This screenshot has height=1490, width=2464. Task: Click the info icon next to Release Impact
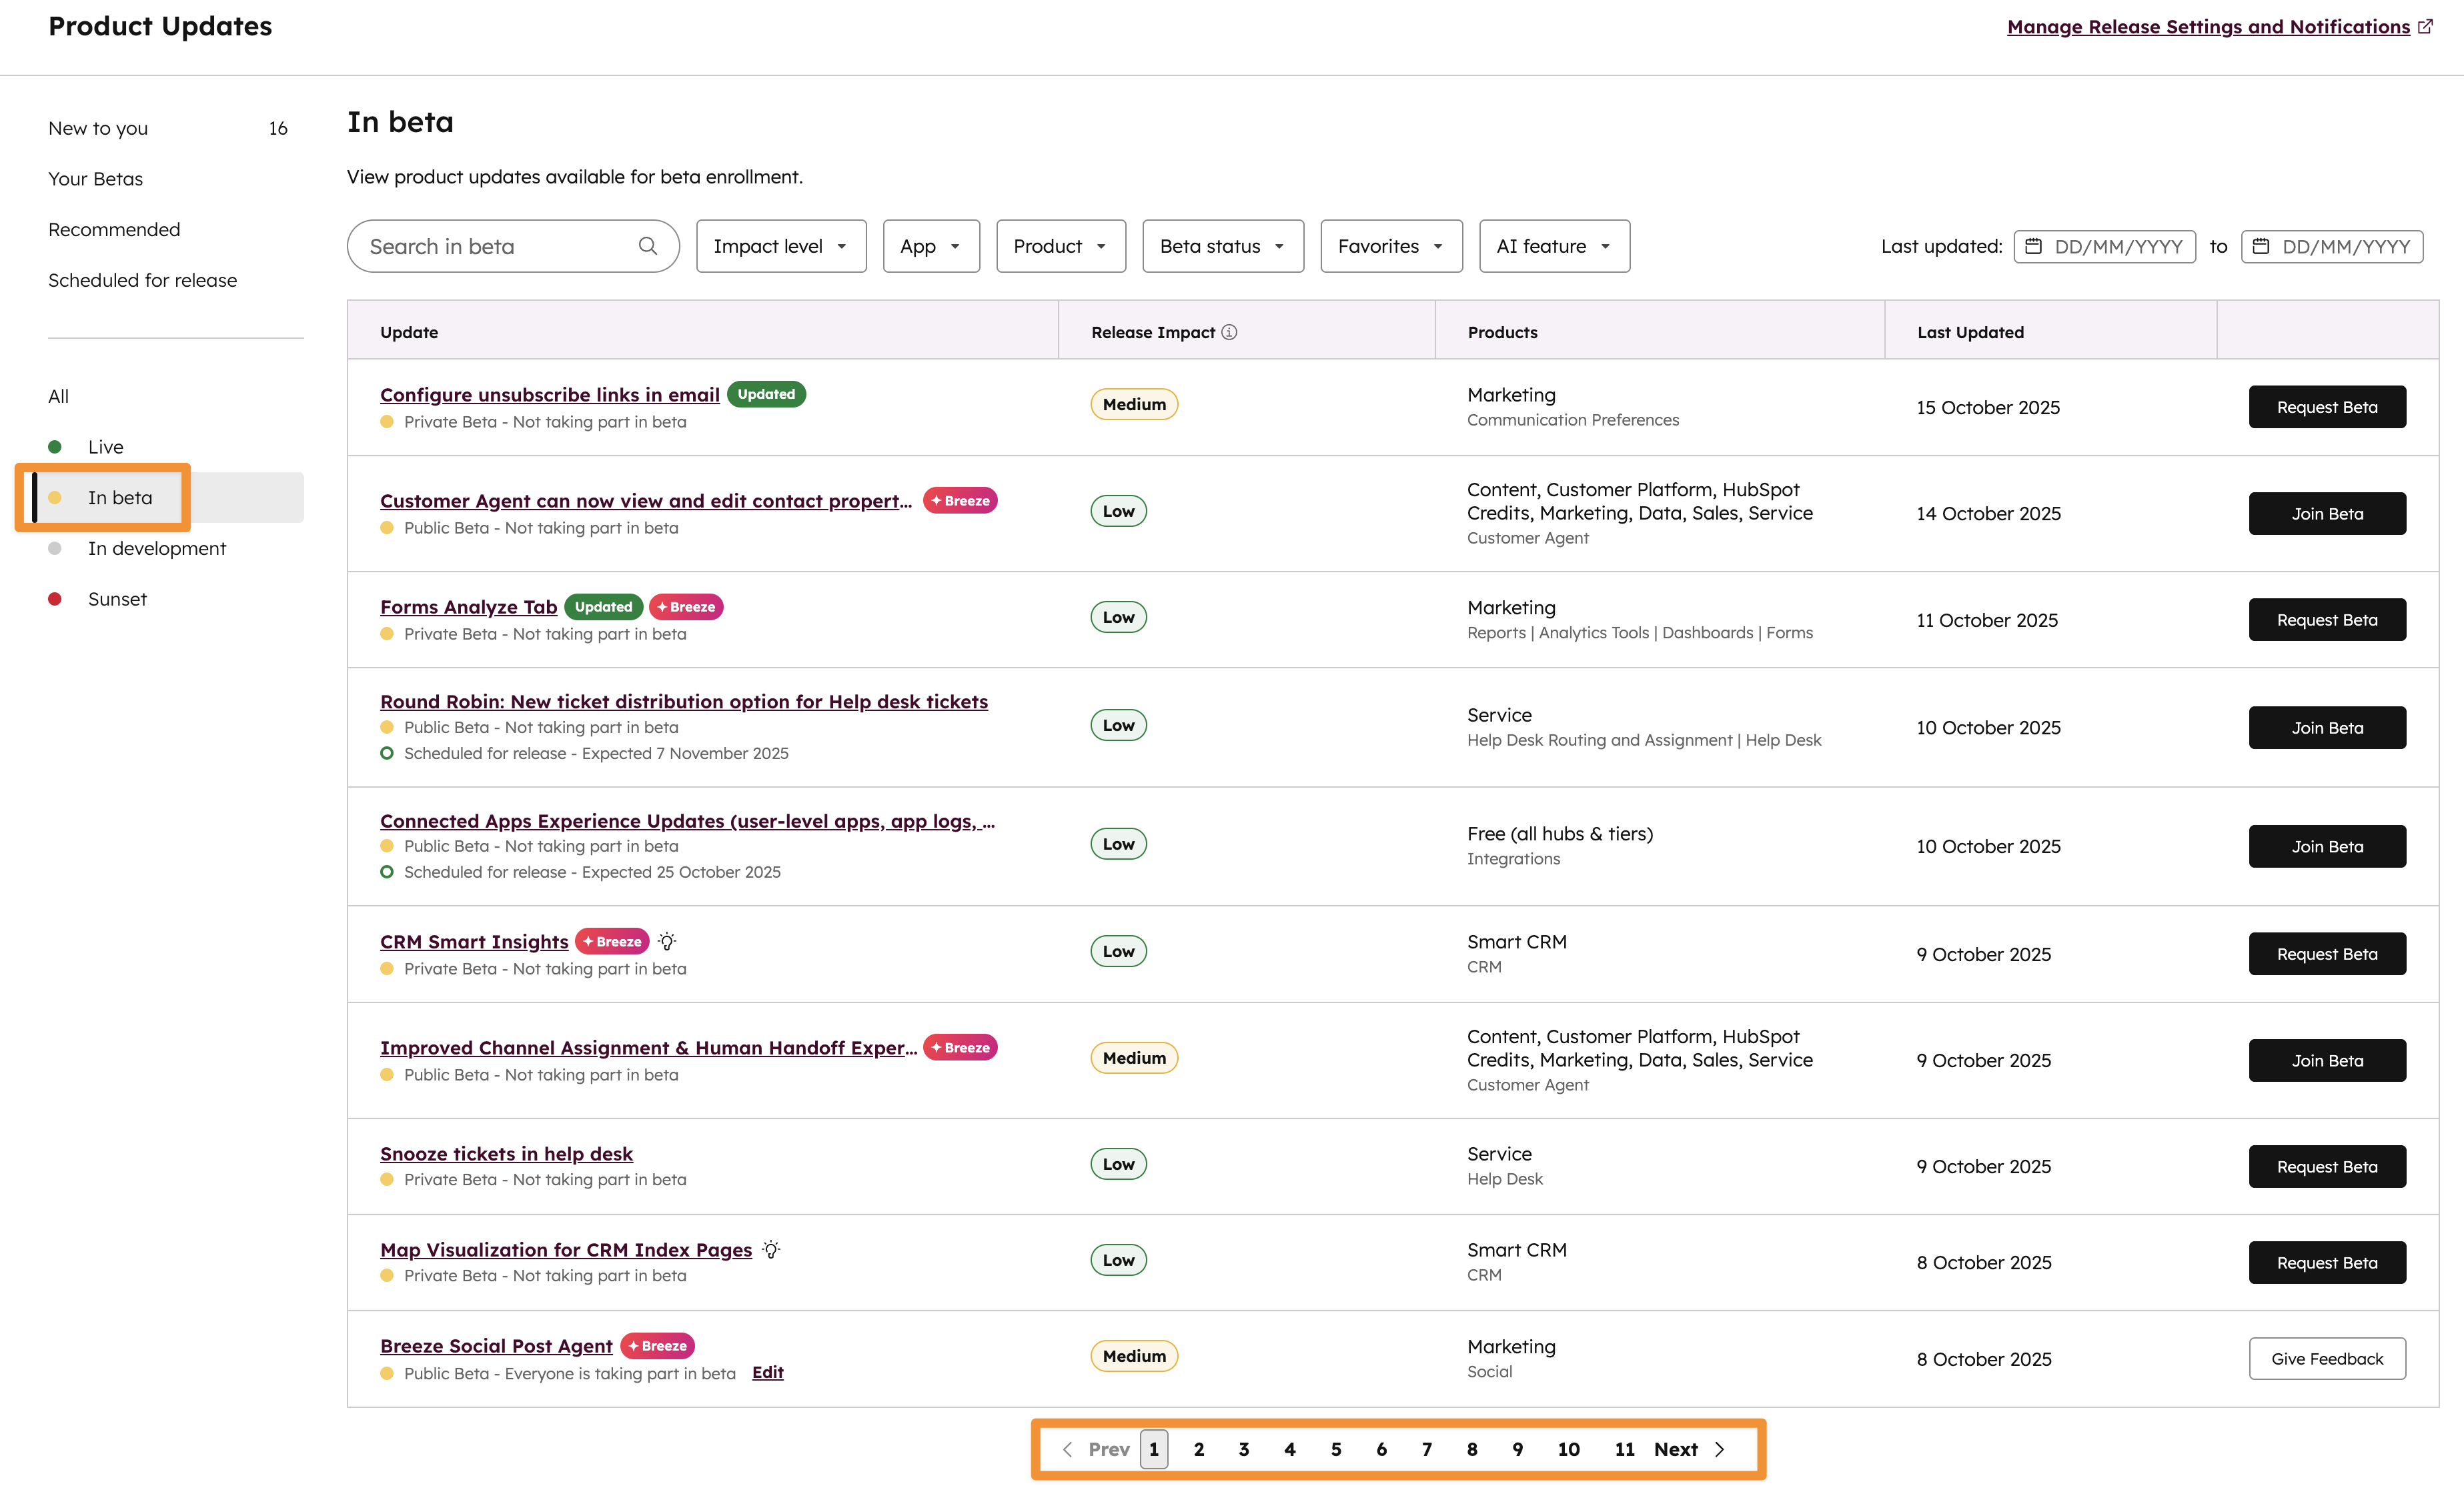1229,332
